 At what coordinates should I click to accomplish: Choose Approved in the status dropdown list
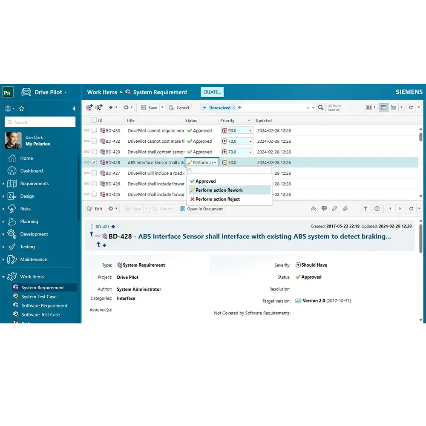[x=205, y=181]
